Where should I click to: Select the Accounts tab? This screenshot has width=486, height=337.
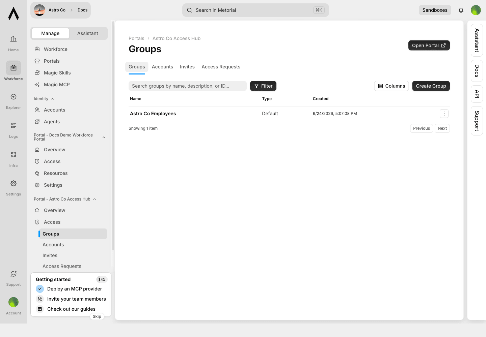click(x=162, y=67)
